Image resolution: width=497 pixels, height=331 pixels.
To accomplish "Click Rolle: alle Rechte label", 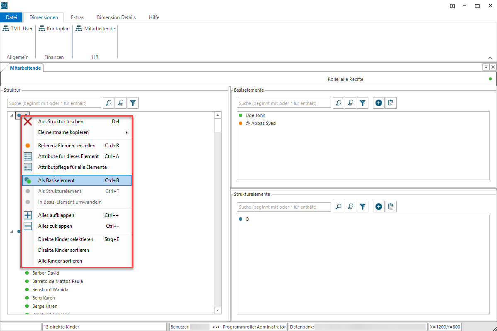I will (346, 79).
